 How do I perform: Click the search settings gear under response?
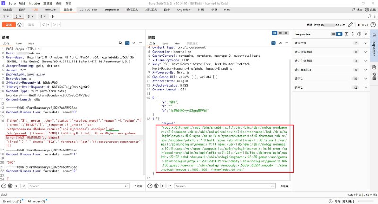[x=157, y=186]
